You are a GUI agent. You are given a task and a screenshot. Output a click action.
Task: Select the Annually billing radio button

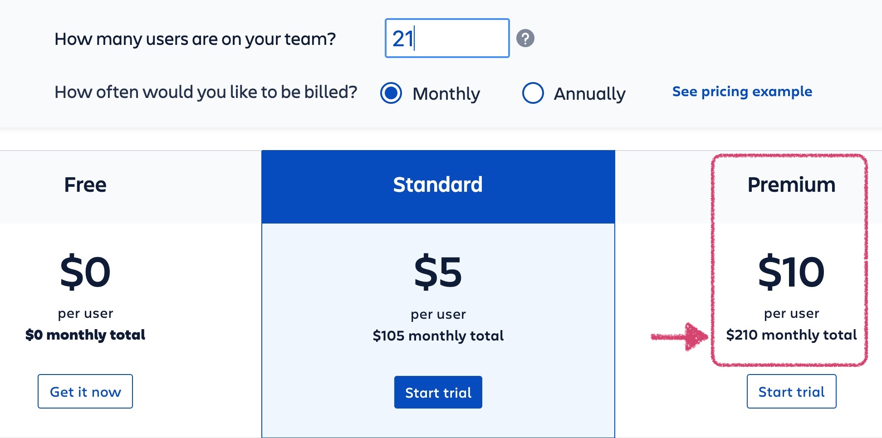click(x=533, y=93)
